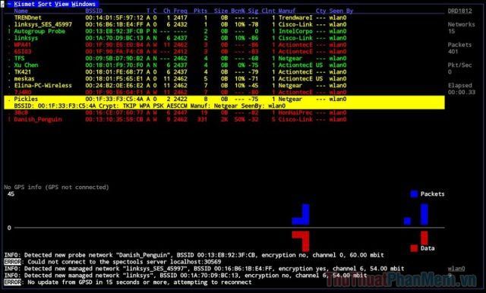Click the graph's 45 axis label
Screen dimensions: 486x293
11,194
